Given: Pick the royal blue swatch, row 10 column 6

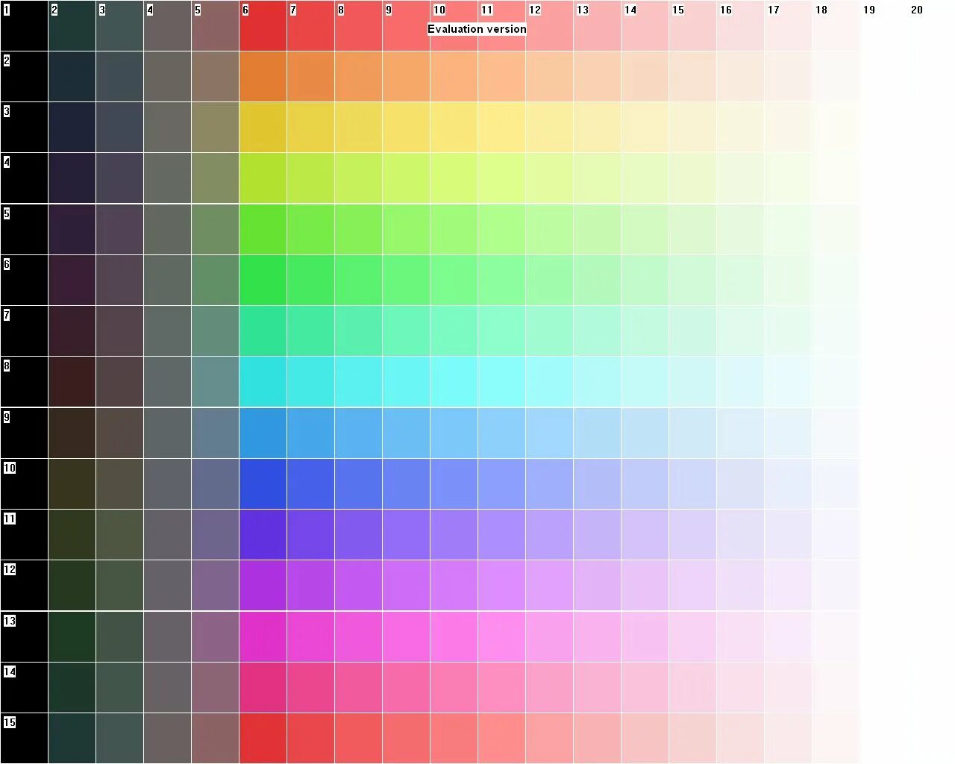Looking at the screenshot, I should click(x=263, y=483).
